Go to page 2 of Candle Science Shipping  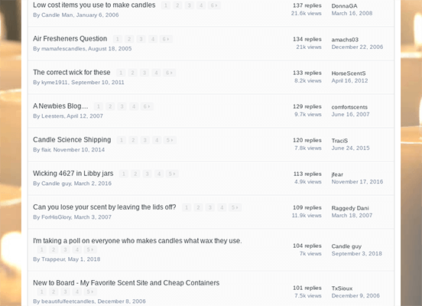(x=133, y=140)
